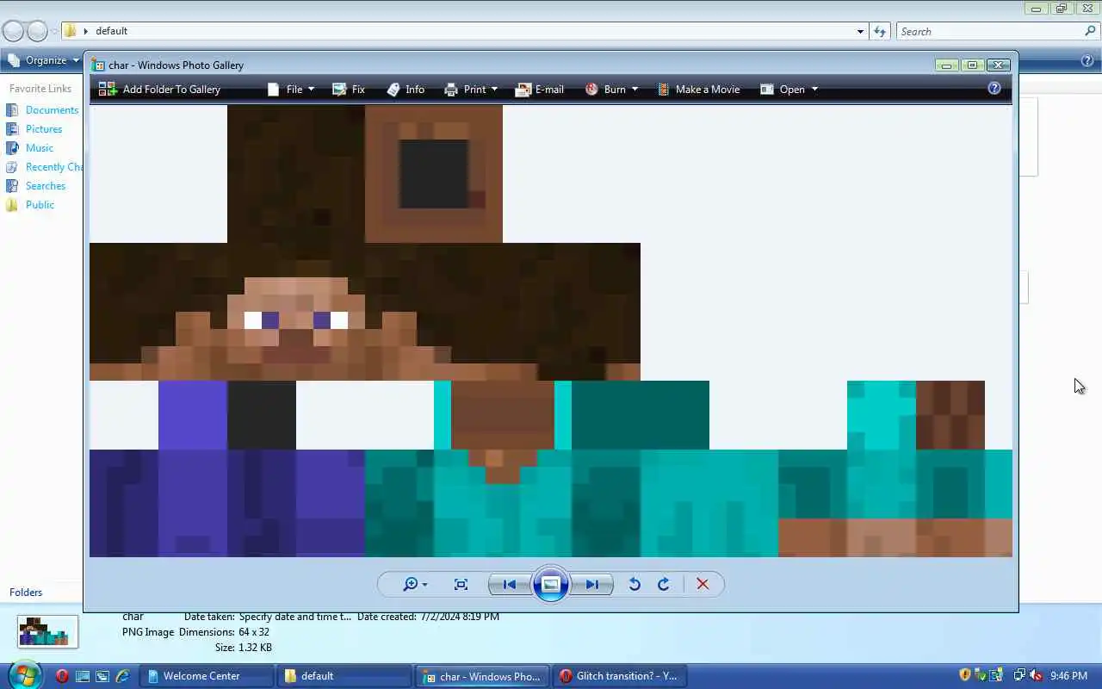Click Show Desktop in Quick Launch
Screen dimensions: 1102x689
[83, 676]
